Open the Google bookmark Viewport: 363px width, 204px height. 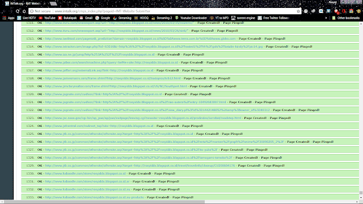tap(103, 18)
